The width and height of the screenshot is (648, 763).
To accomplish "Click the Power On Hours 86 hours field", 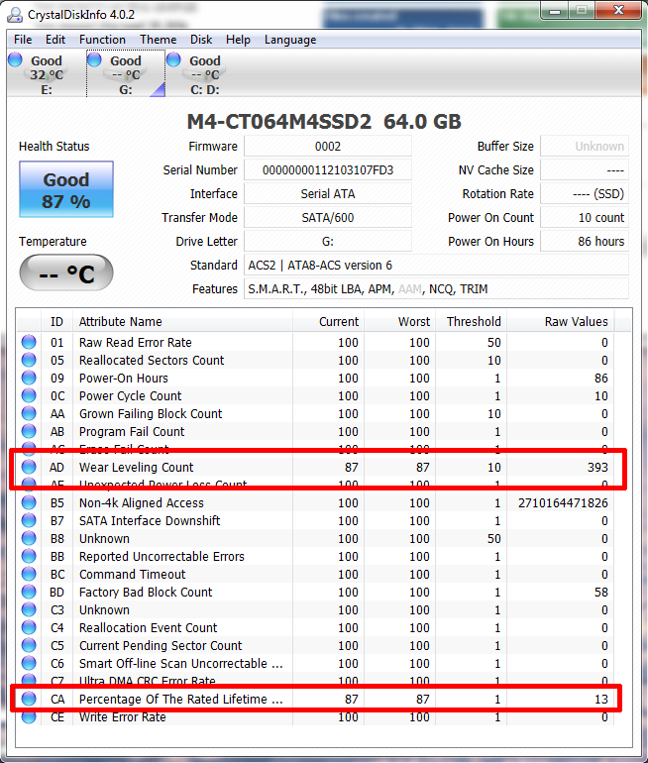I will coord(585,242).
